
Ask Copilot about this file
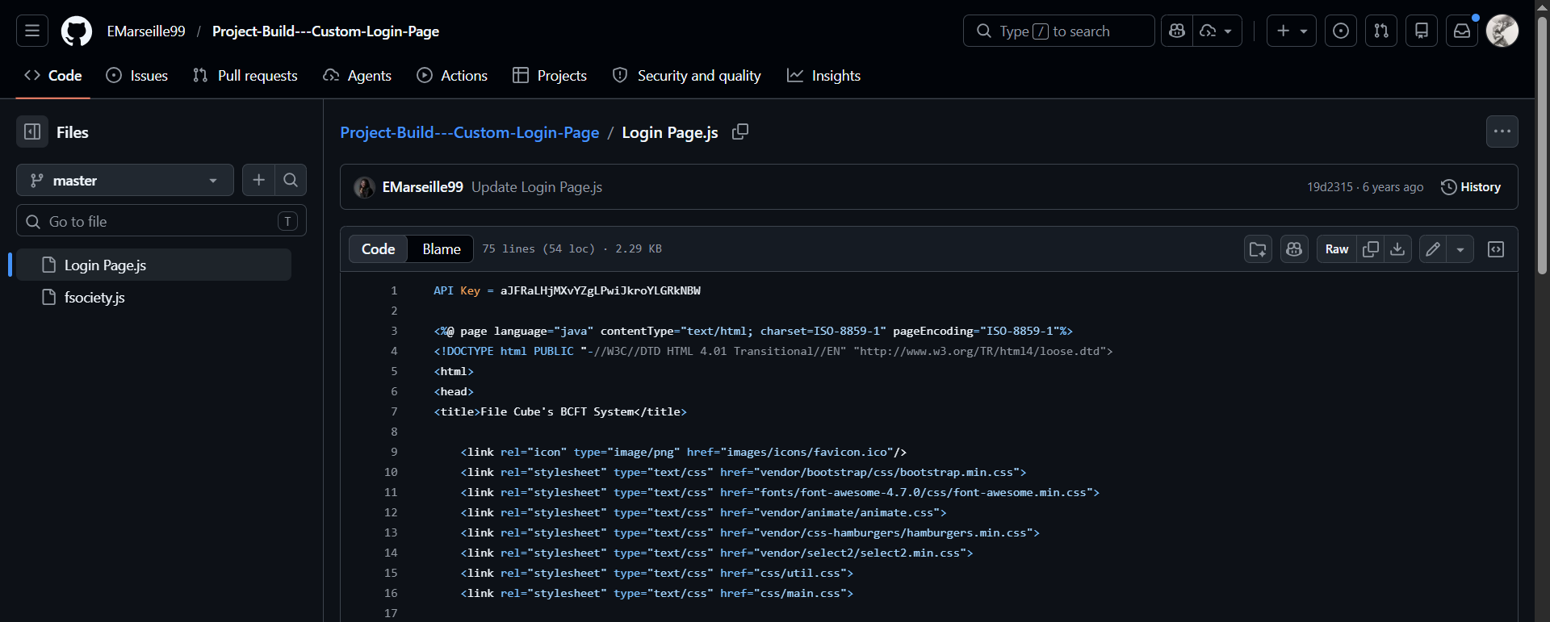(1294, 249)
